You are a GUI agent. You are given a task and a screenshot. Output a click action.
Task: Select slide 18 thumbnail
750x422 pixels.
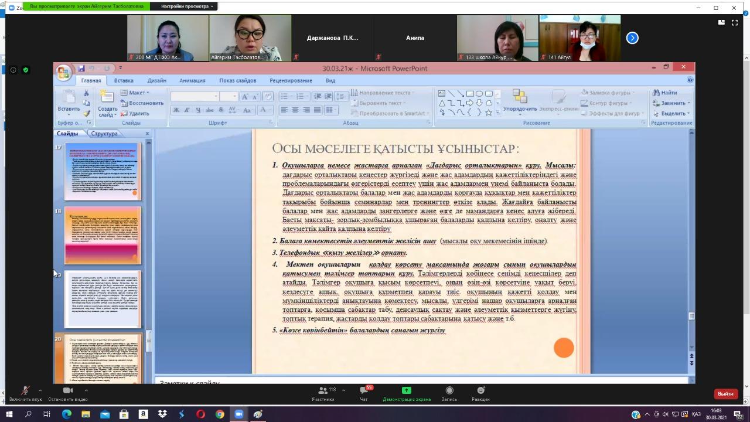(103, 236)
